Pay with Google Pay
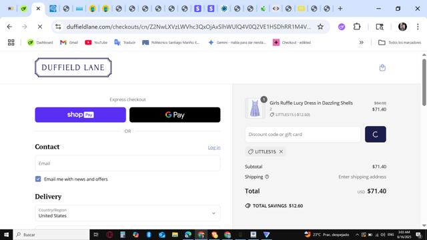This screenshot has height=240, width=427. 175,115
